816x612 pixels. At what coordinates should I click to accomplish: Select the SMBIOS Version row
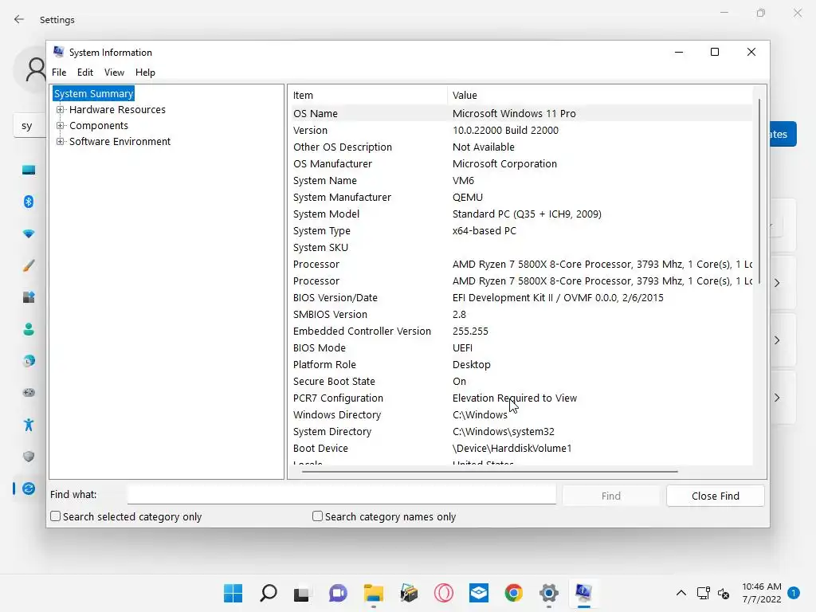click(x=520, y=314)
